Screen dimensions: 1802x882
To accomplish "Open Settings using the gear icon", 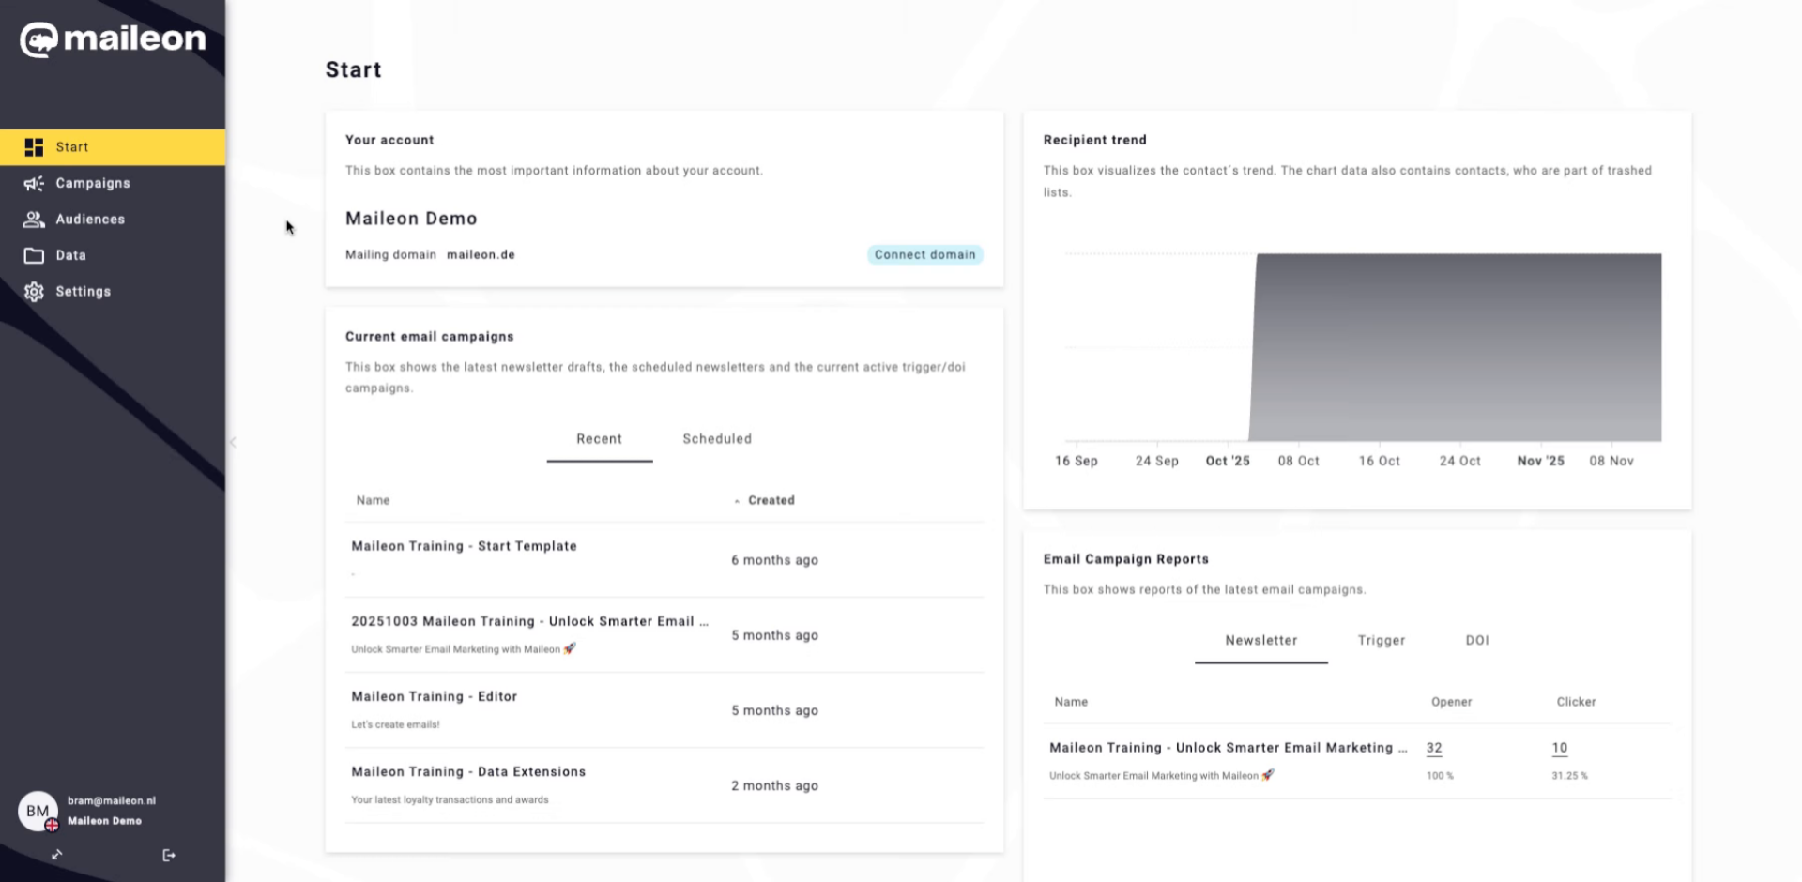I will point(34,292).
